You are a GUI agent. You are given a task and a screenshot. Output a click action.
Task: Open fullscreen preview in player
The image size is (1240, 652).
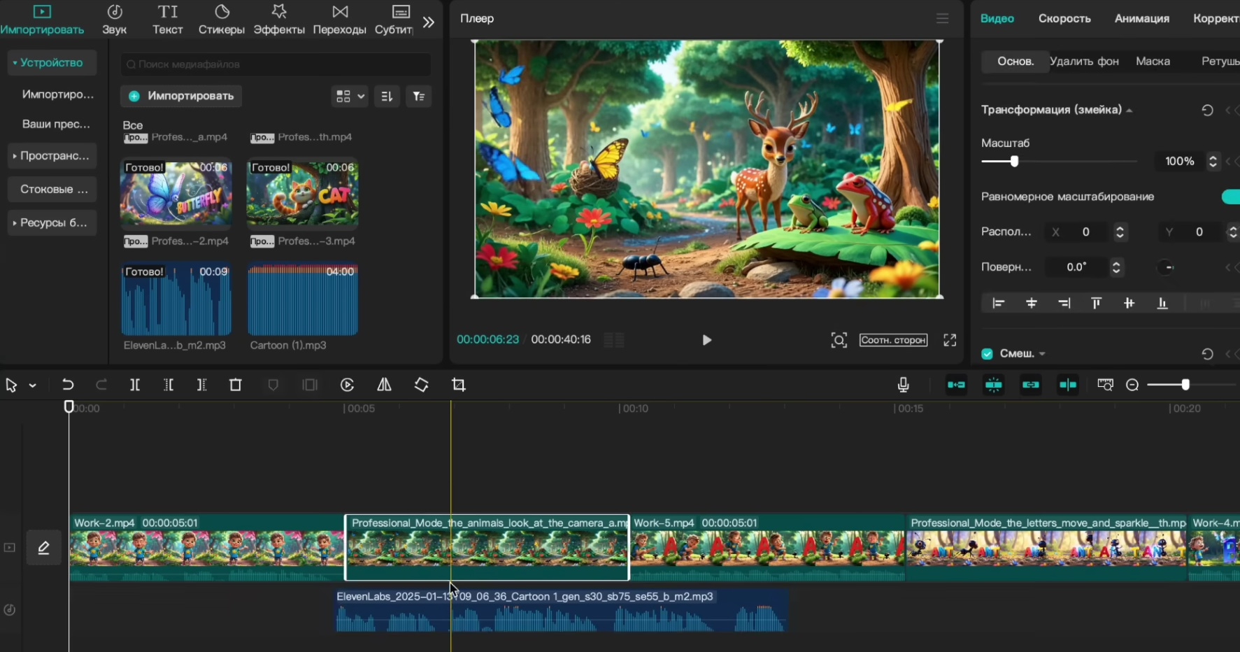click(x=949, y=340)
